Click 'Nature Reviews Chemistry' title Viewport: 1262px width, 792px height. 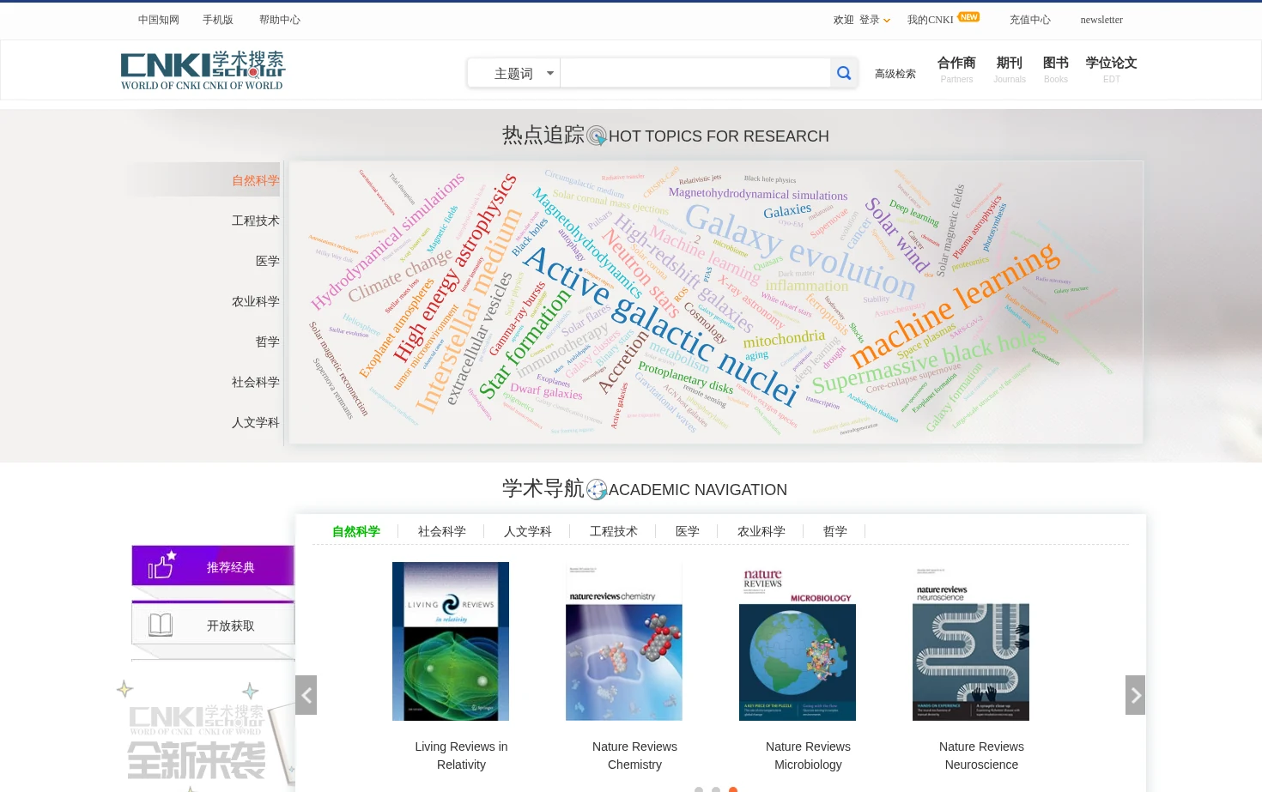tap(635, 755)
